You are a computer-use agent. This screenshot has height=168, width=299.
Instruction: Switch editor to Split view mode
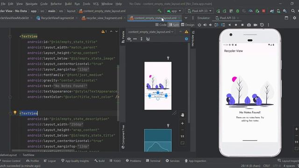[174, 25]
